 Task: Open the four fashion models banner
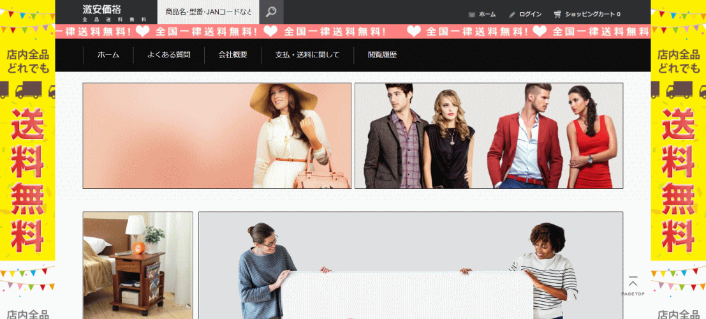point(489,135)
